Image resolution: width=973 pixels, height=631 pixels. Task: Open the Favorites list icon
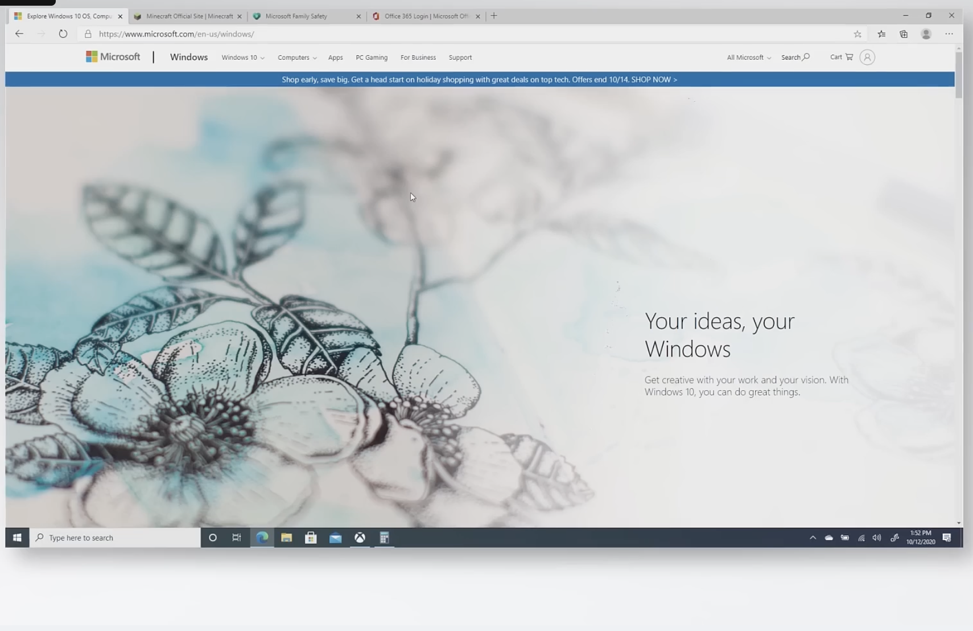tap(881, 34)
